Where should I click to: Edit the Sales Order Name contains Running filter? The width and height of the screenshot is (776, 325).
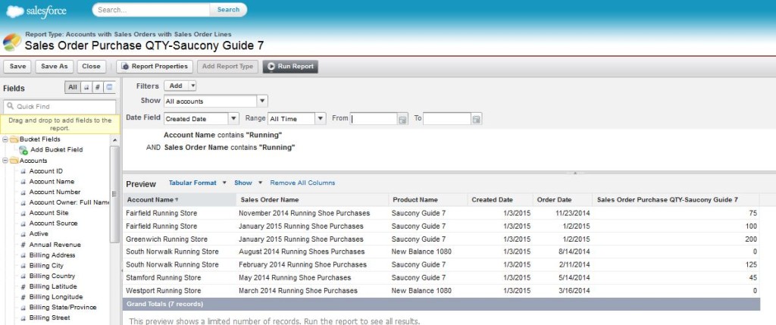click(230, 148)
